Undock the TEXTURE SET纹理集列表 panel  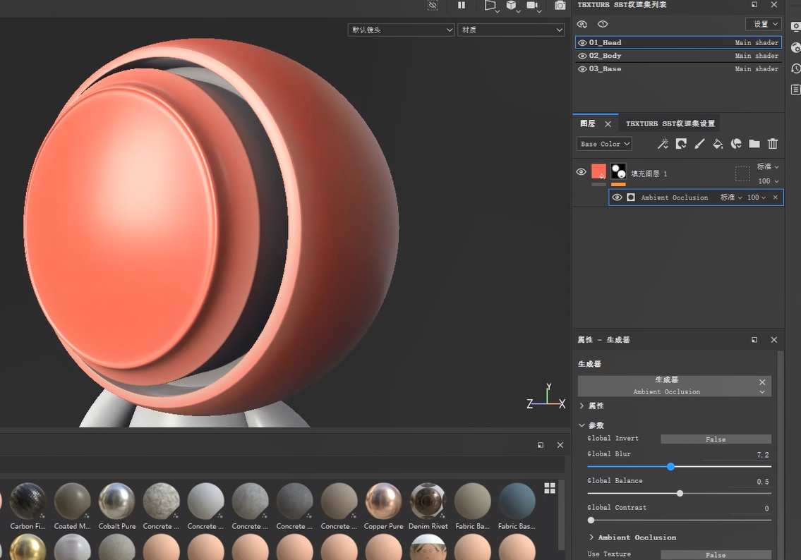point(754,5)
